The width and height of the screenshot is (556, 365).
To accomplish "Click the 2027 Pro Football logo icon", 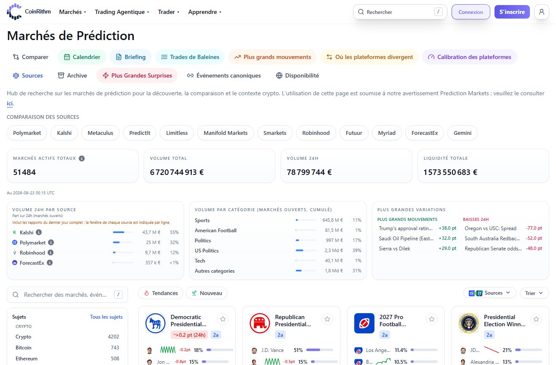I will point(364,323).
